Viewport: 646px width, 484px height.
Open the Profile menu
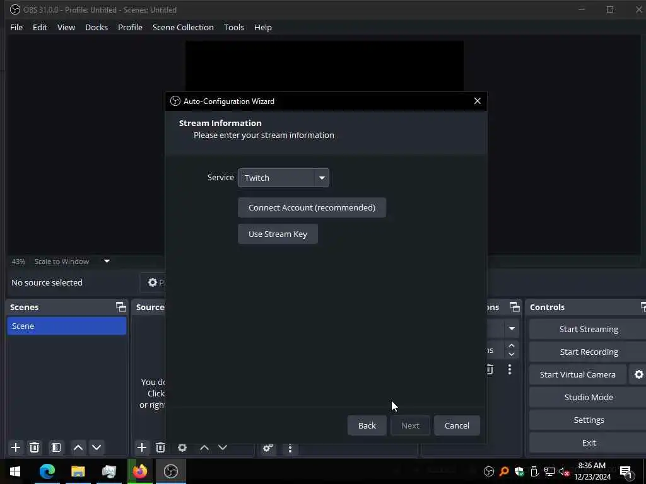point(130,27)
